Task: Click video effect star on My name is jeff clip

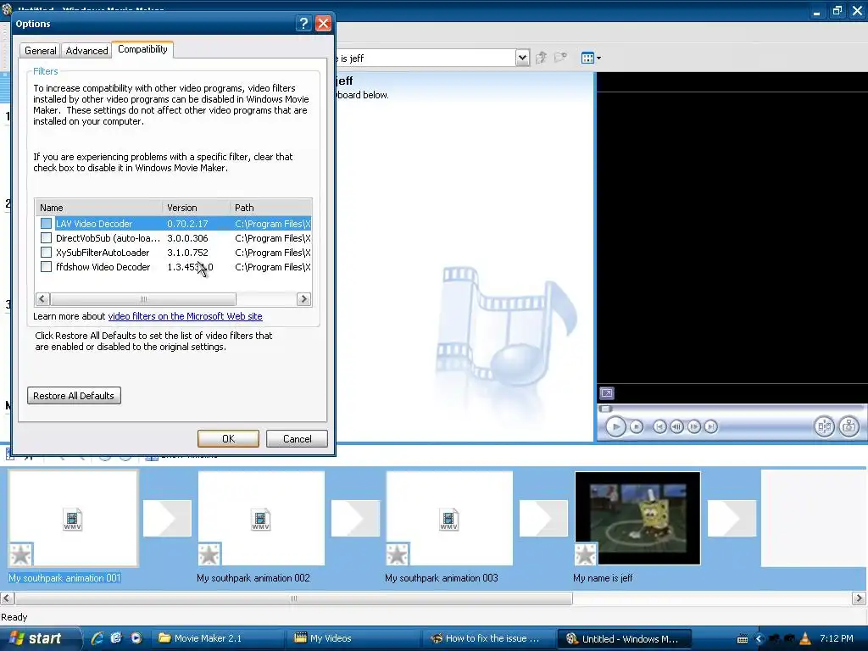Action: pyautogui.click(x=586, y=554)
